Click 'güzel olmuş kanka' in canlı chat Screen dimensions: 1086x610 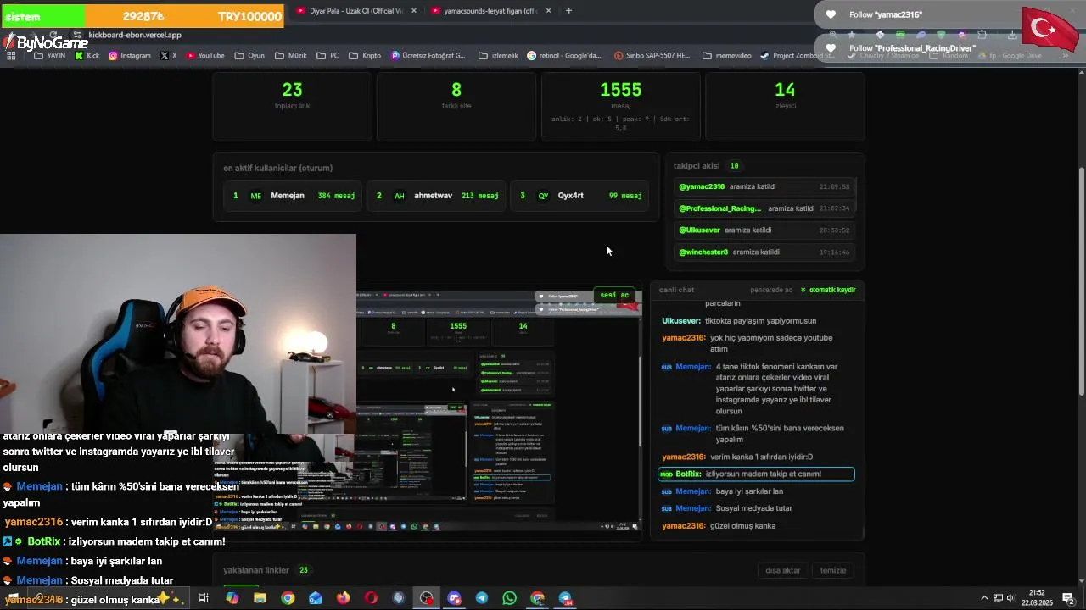pyautogui.click(x=742, y=526)
